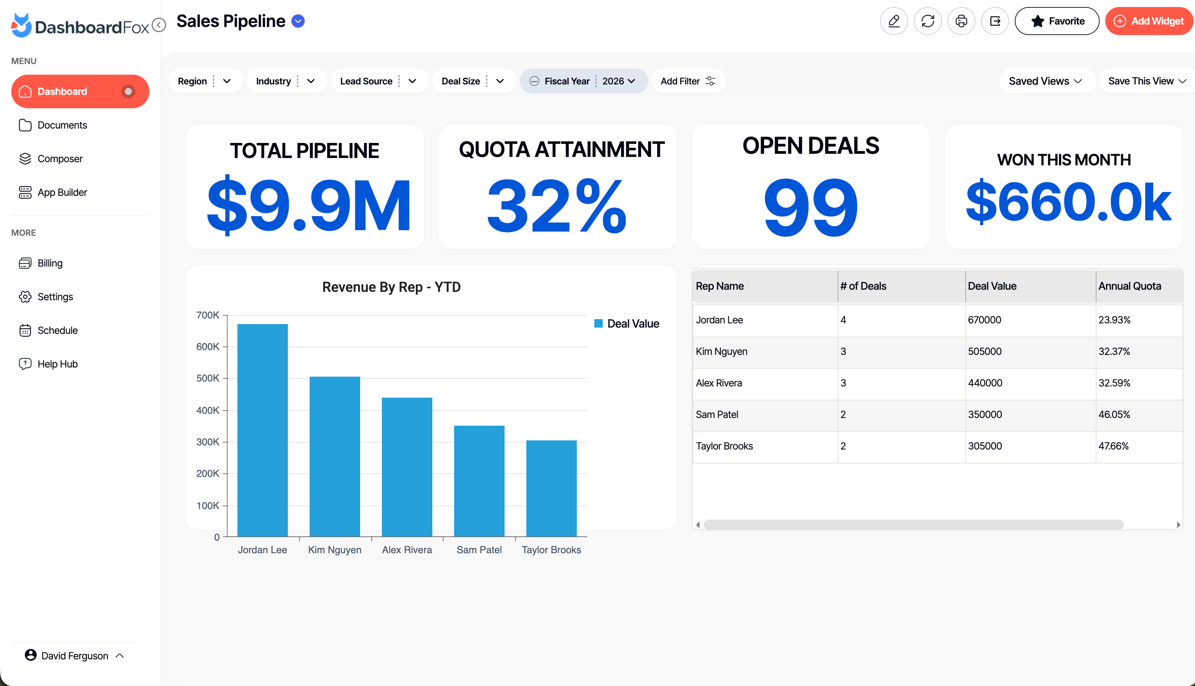Mark the dashboard as Favorite
Screen dimensions: 1195x686
tap(1057, 21)
